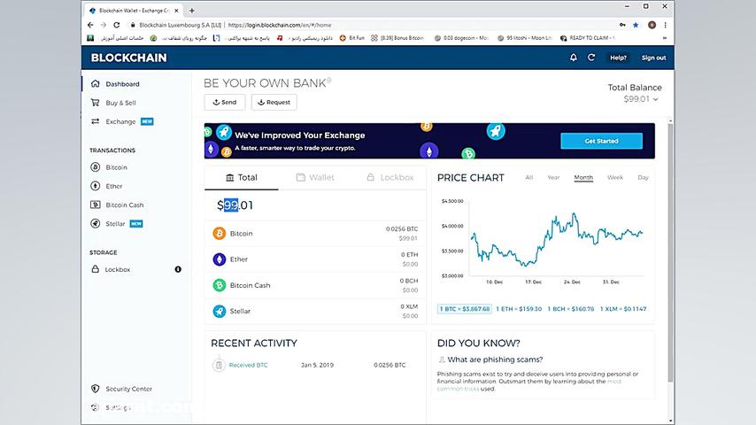Open Chrome three-dot menu
This screenshot has width=756, height=425.
tap(666, 25)
